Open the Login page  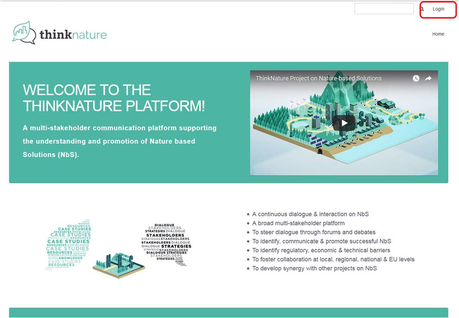[x=438, y=9]
